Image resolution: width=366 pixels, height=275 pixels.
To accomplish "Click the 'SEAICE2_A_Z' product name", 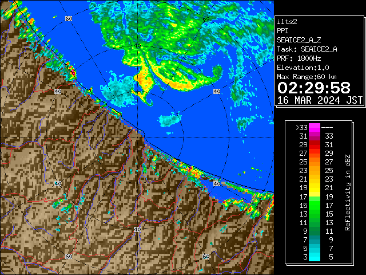I will click(x=299, y=40).
